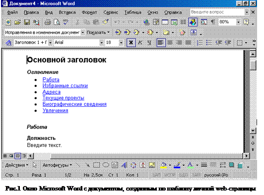264x195 pixels.
Task: Expand the style dropdown showing Заголовок 1
Action: pos(50,43)
